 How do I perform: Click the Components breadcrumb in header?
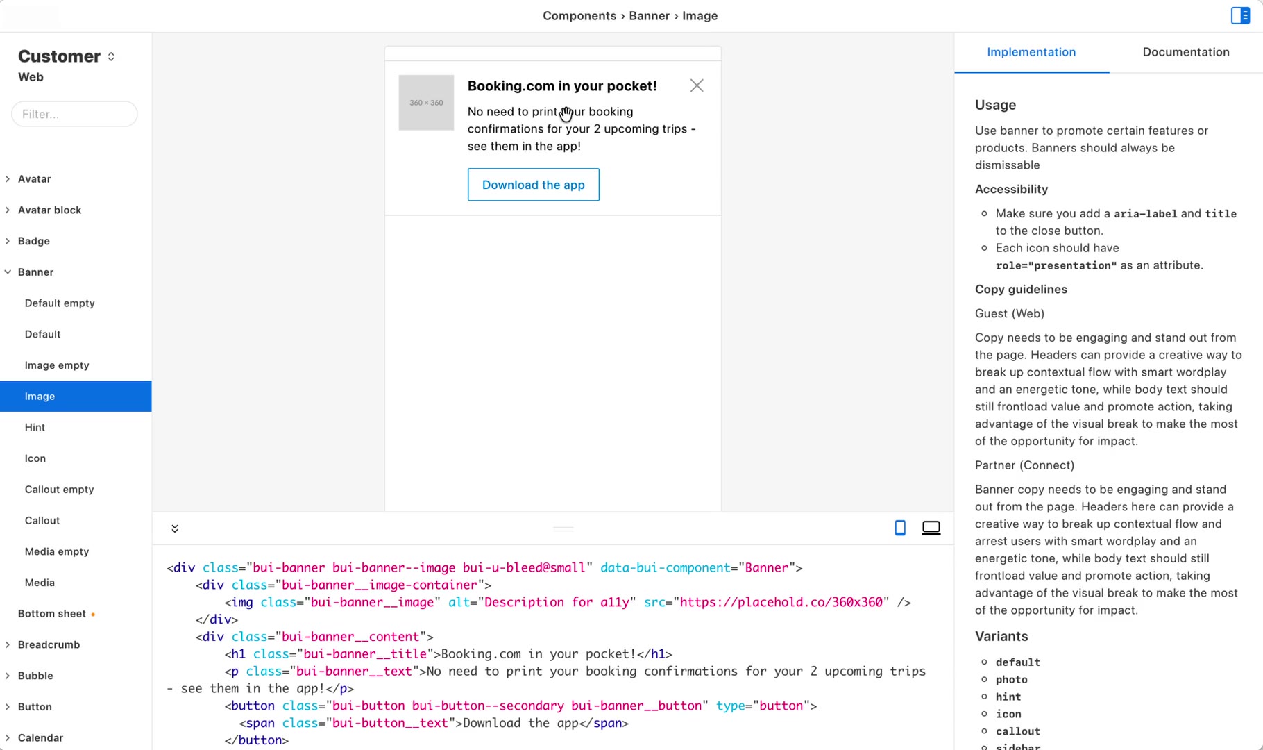tap(579, 15)
